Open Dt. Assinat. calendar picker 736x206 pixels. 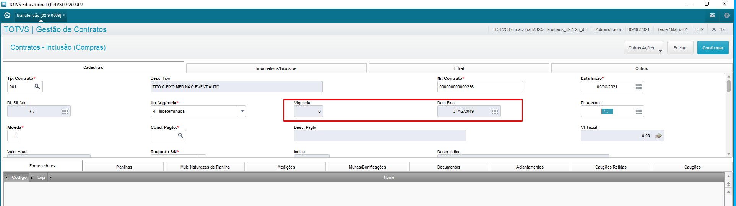click(x=639, y=112)
